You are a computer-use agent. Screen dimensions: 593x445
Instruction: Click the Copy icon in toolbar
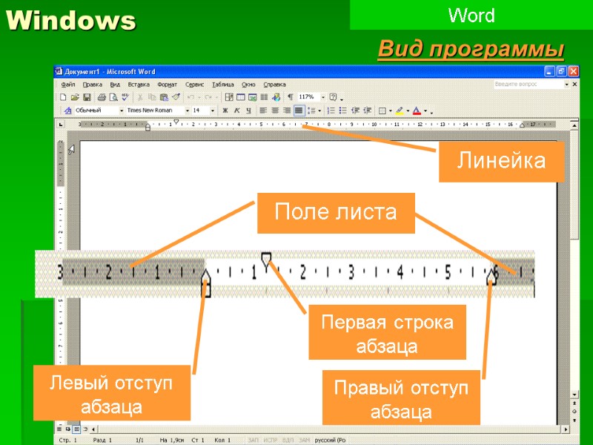152,97
